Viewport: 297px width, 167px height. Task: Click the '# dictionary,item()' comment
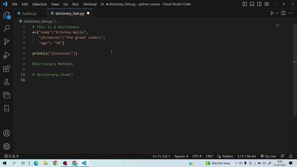tap(52, 75)
